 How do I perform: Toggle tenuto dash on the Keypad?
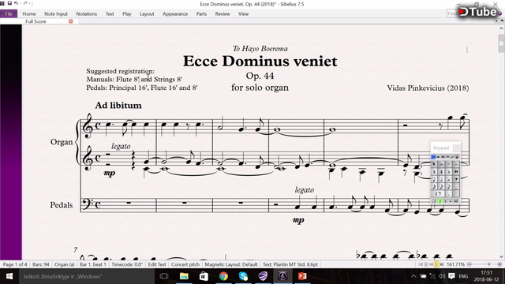(456, 164)
